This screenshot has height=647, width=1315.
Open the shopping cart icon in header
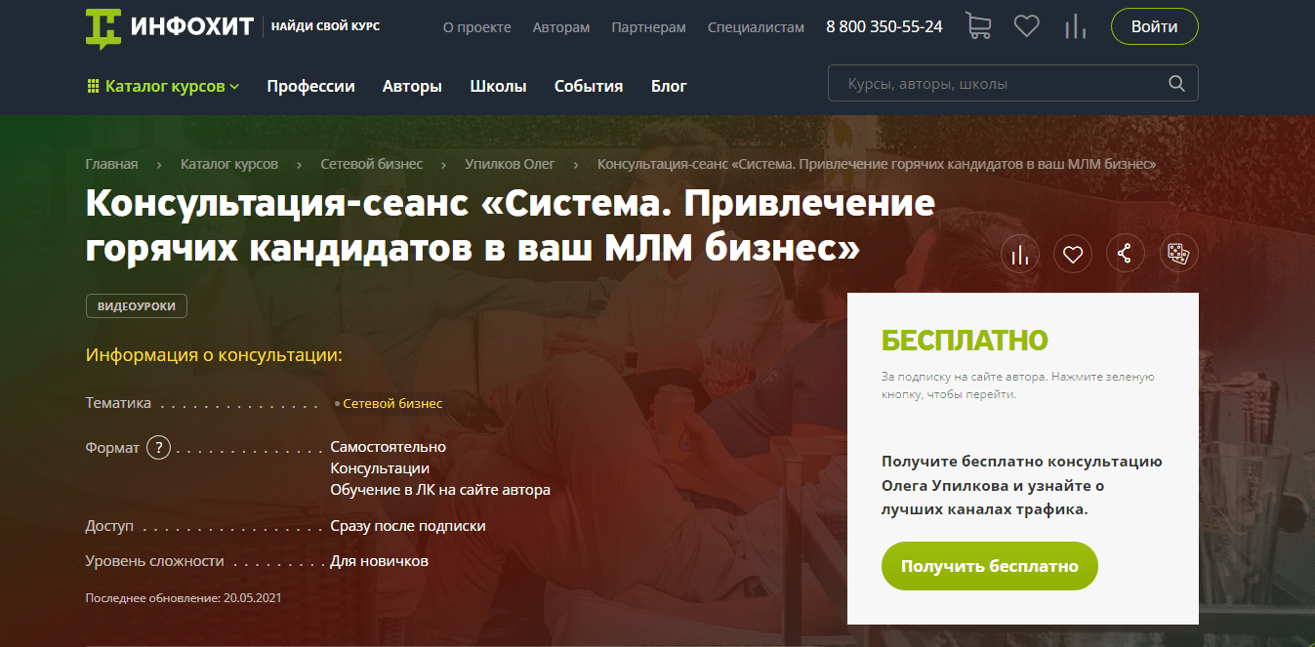click(977, 26)
